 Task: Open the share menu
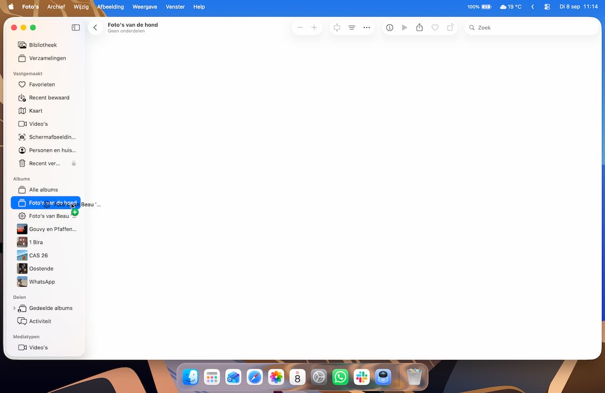point(419,28)
